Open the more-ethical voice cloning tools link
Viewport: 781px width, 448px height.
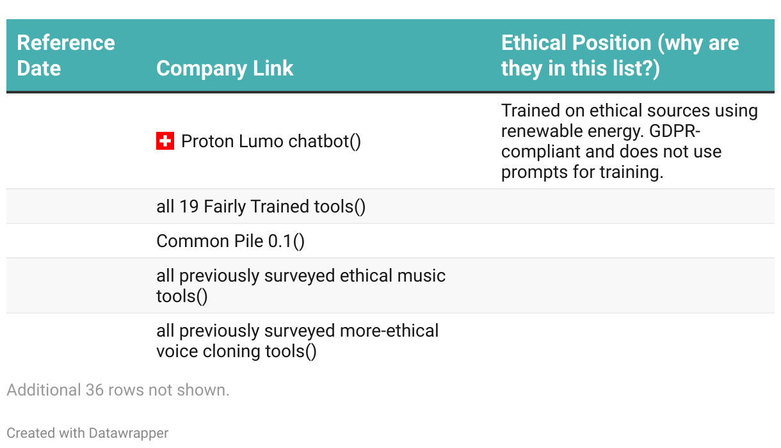point(298,341)
